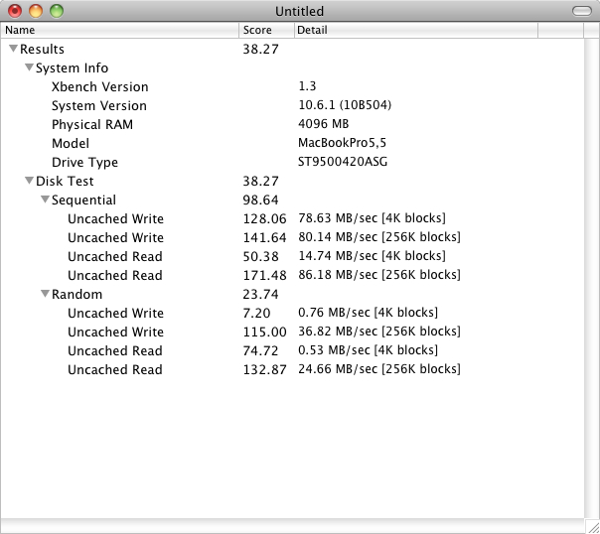Click the 86.18 MB/sec detail
The height and width of the screenshot is (534, 600).
379,275
